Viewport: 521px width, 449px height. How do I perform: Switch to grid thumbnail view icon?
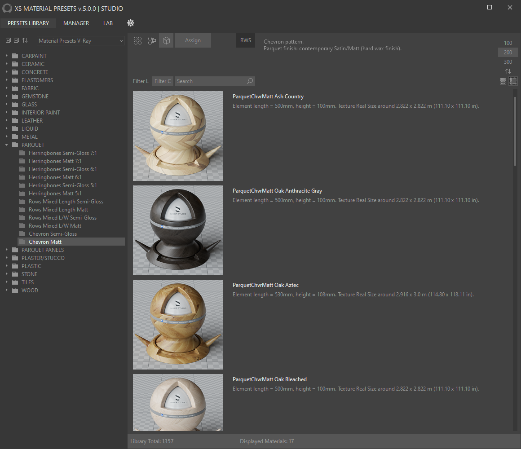click(x=503, y=81)
